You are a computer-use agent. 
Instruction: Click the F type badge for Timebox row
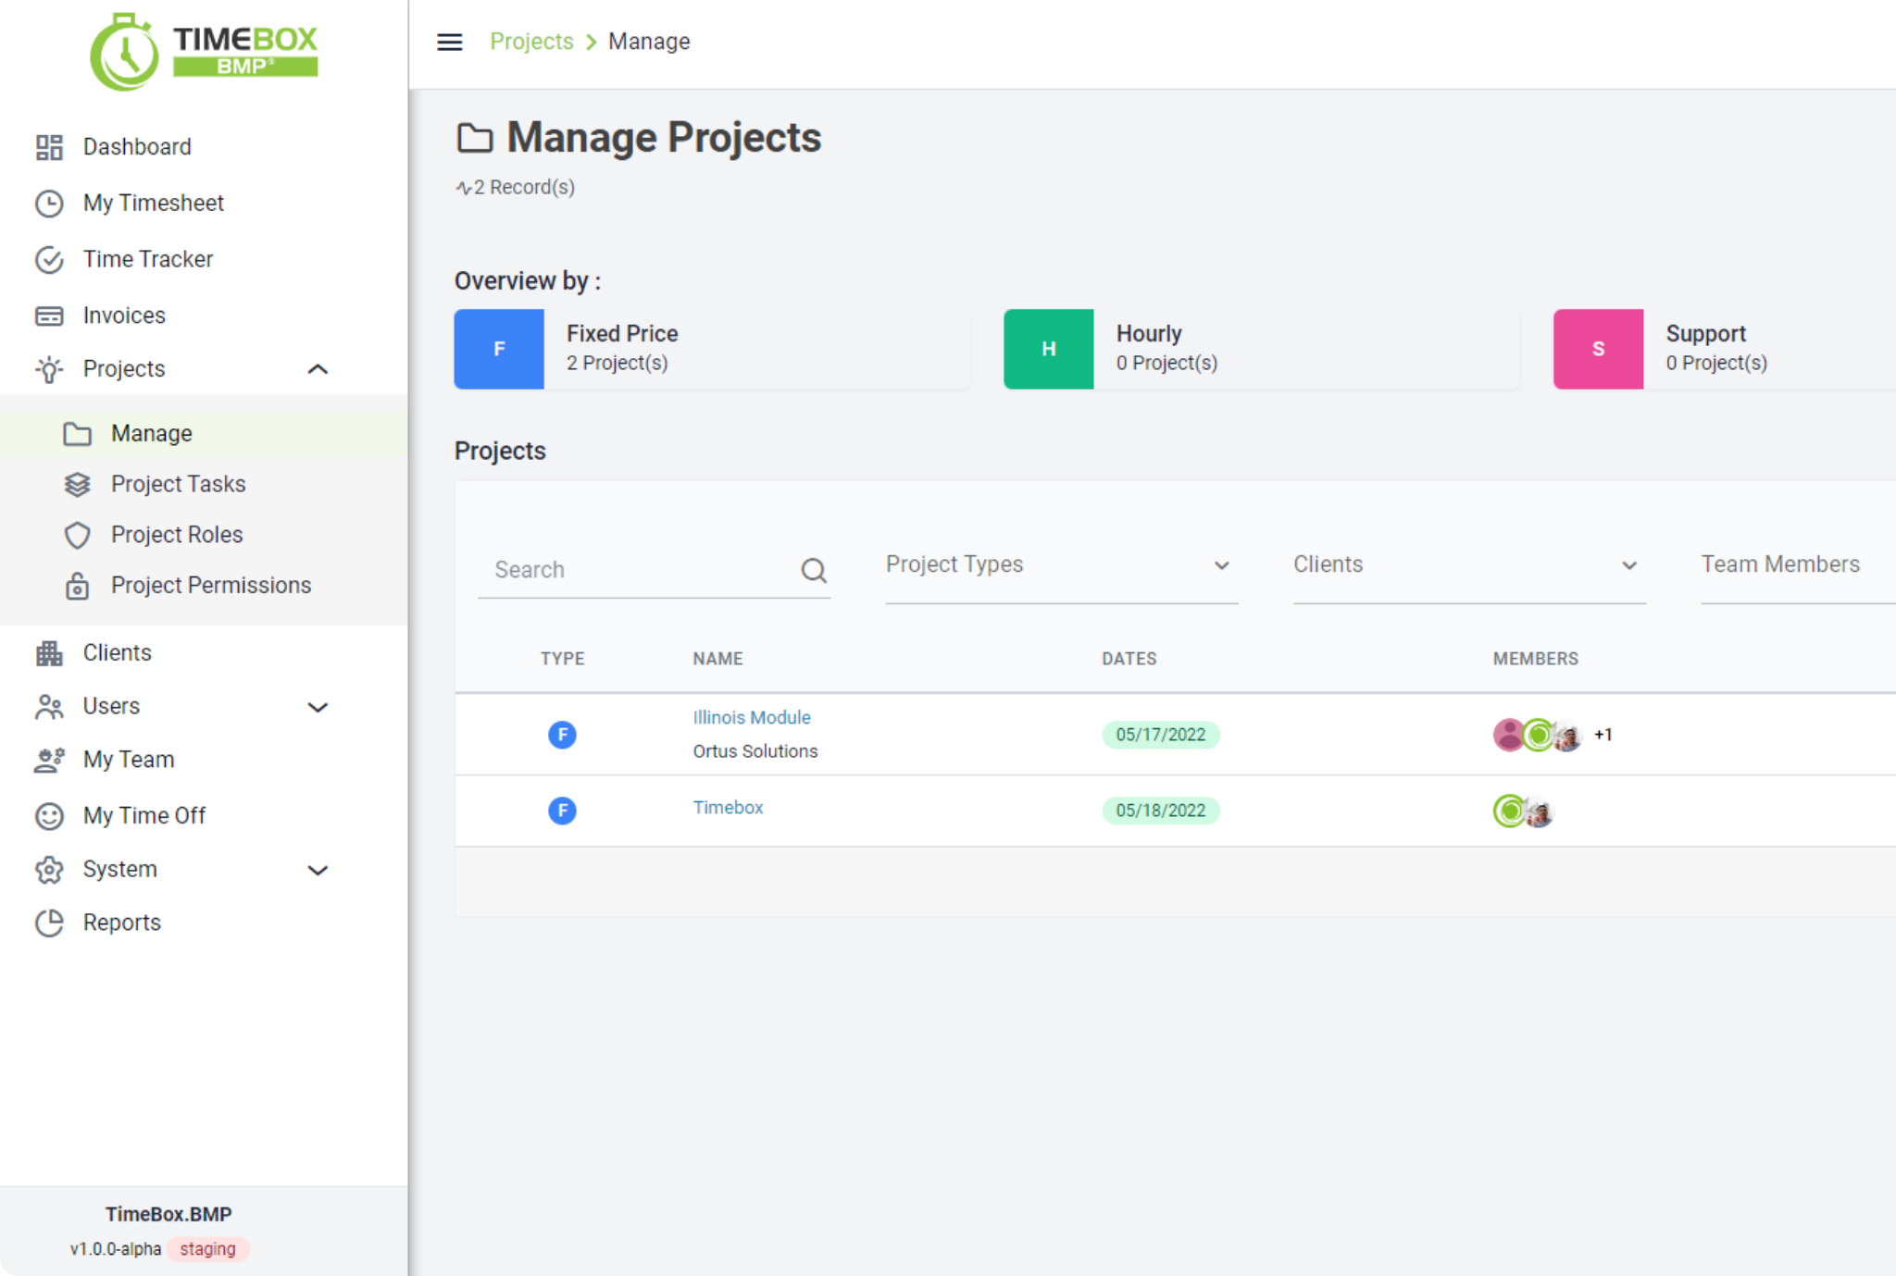point(562,811)
